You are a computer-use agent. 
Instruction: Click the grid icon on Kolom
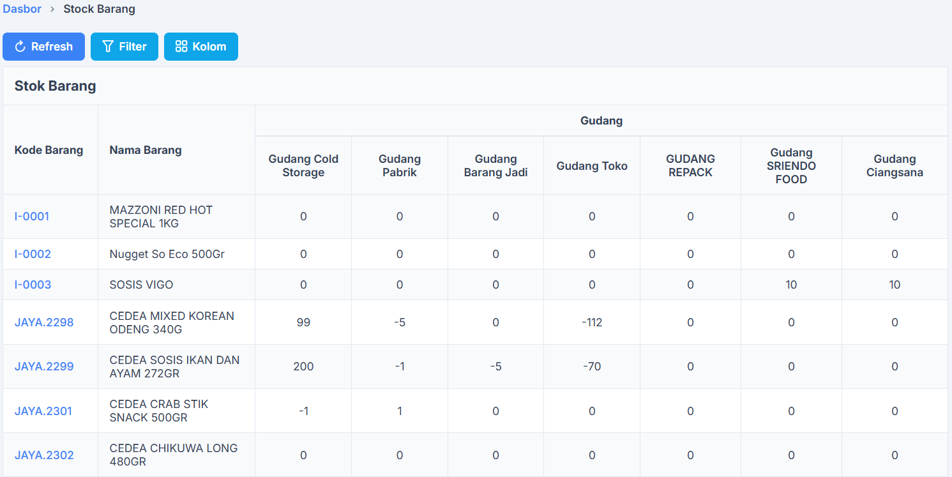[181, 47]
